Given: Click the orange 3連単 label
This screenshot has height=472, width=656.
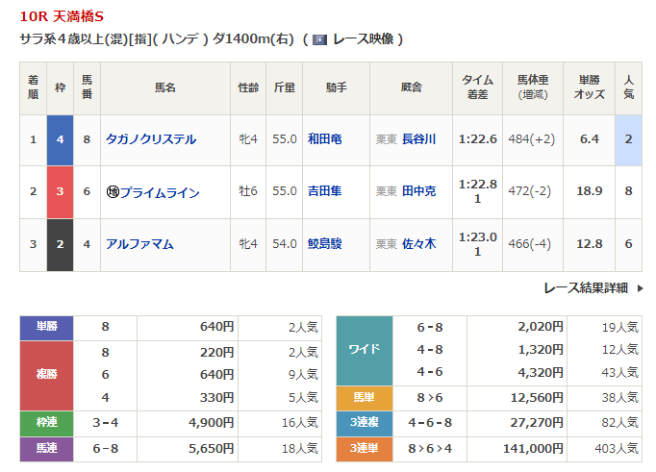Looking at the screenshot, I should (364, 448).
